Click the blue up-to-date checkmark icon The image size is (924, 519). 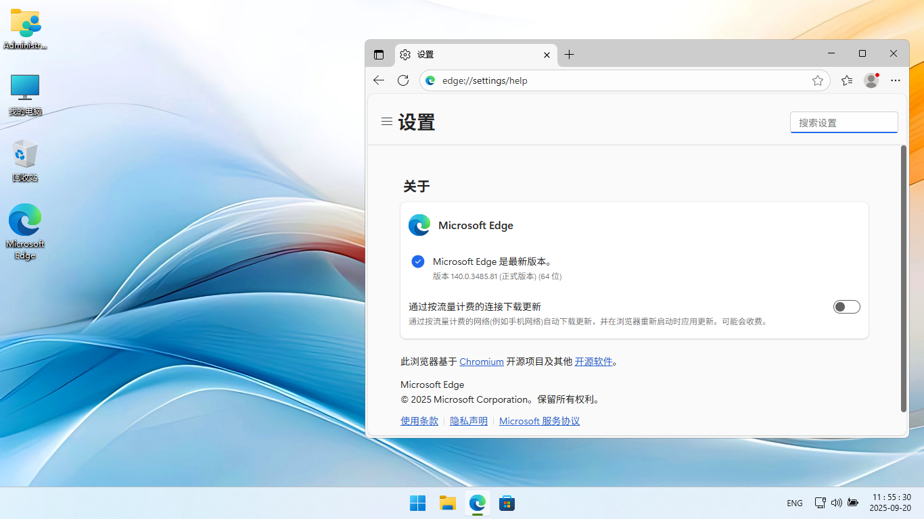(x=418, y=262)
